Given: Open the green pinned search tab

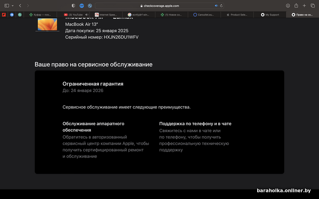Looking at the screenshot, I should tap(20, 15).
